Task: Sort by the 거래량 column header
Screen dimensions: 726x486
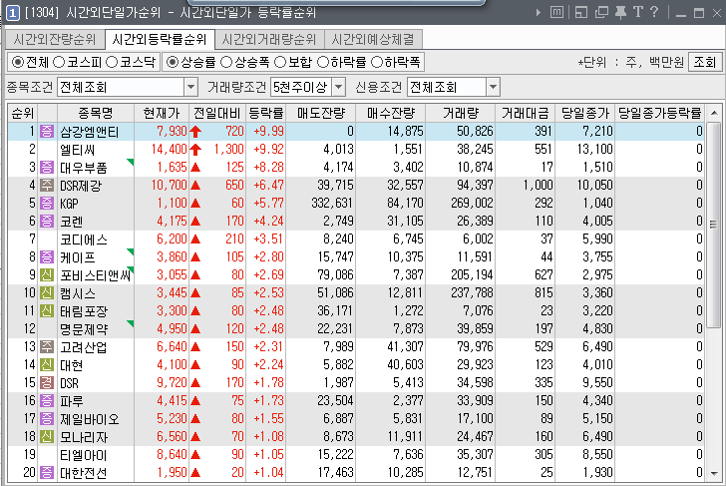Action: click(x=461, y=113)
